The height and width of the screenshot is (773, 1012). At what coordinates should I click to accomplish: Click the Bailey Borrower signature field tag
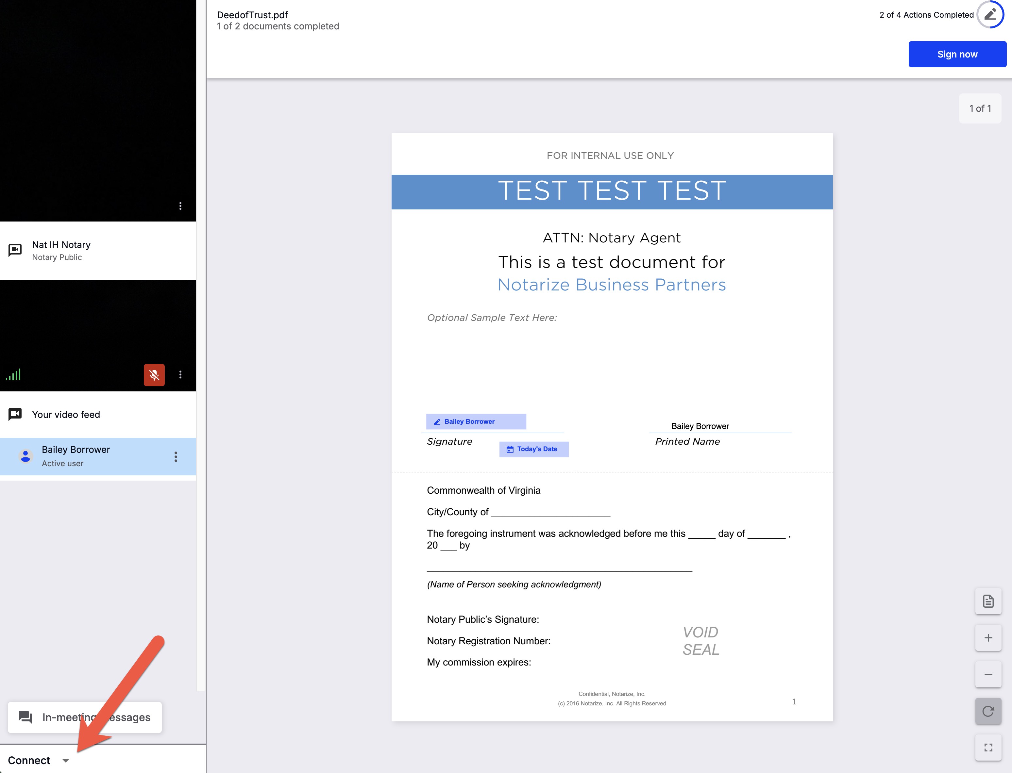click(x=476, y=421)
